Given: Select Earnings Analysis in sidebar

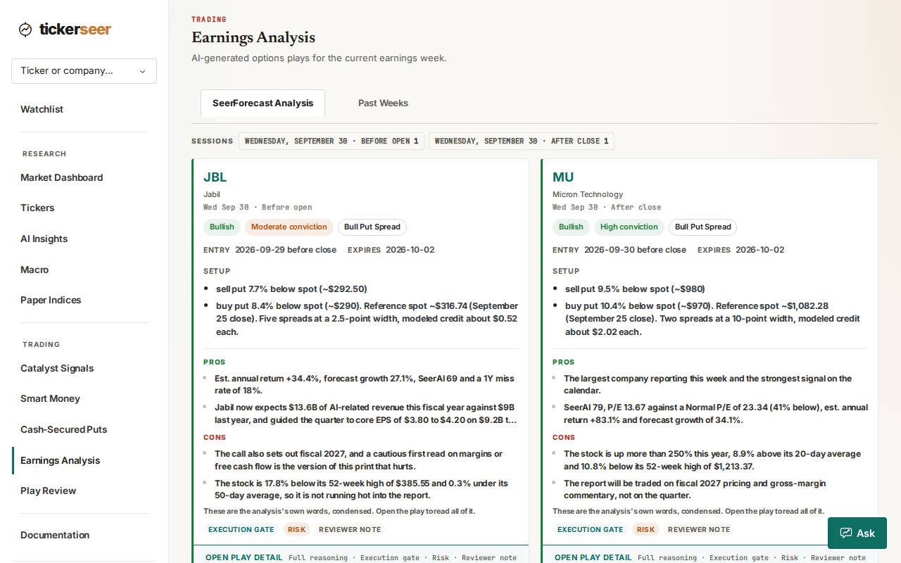Looking at the screenshot, I should 60,460.
